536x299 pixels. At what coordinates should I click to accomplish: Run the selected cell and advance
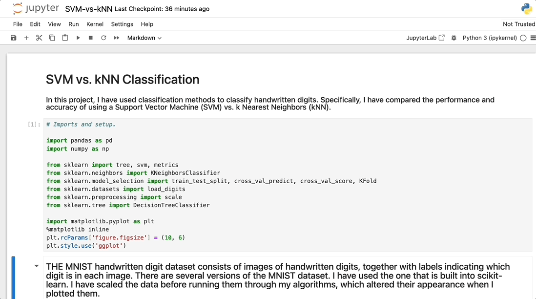tap(78, 38)
